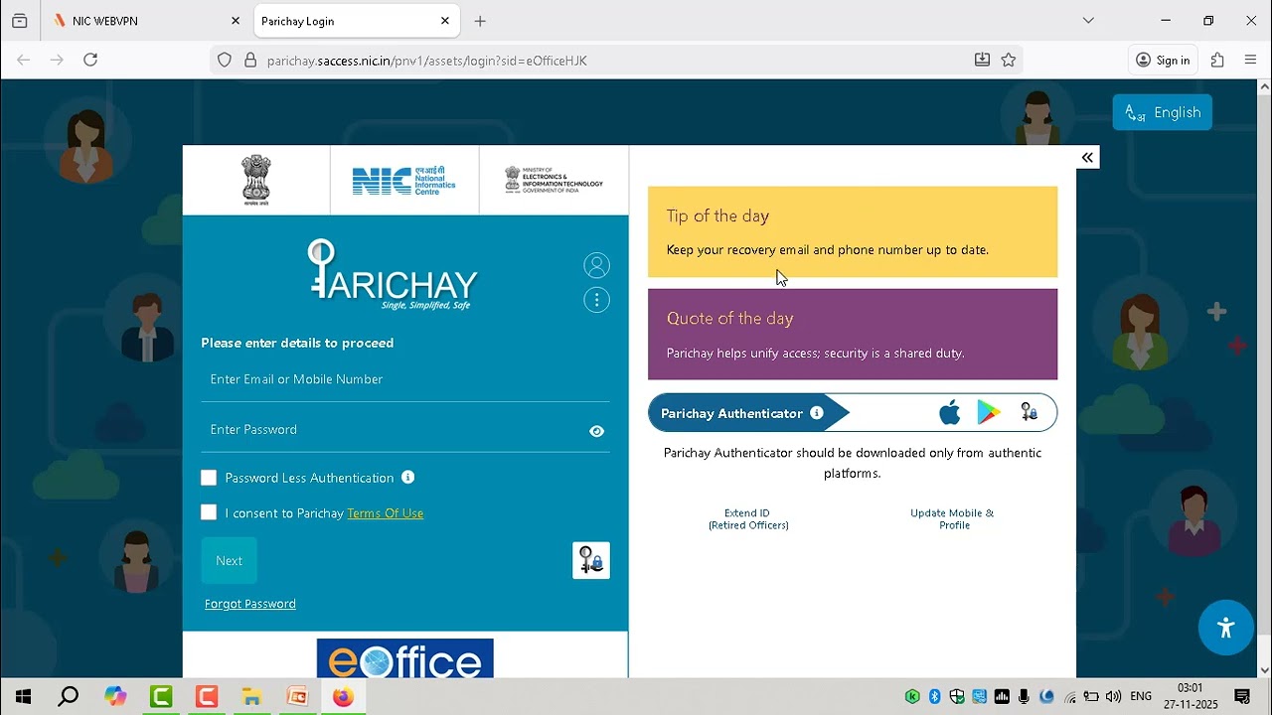Viewport: 1272px width, 715px height.
Task: Collapse side panel with double chevron icon
Action: coord(1087,158)
